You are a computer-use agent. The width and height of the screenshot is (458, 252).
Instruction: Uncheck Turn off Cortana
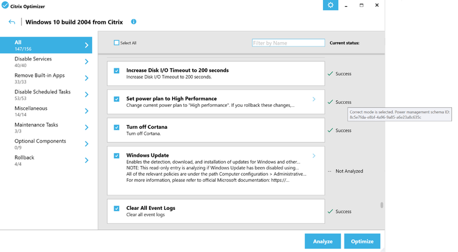pyautogui.click(x=117, y=128)
